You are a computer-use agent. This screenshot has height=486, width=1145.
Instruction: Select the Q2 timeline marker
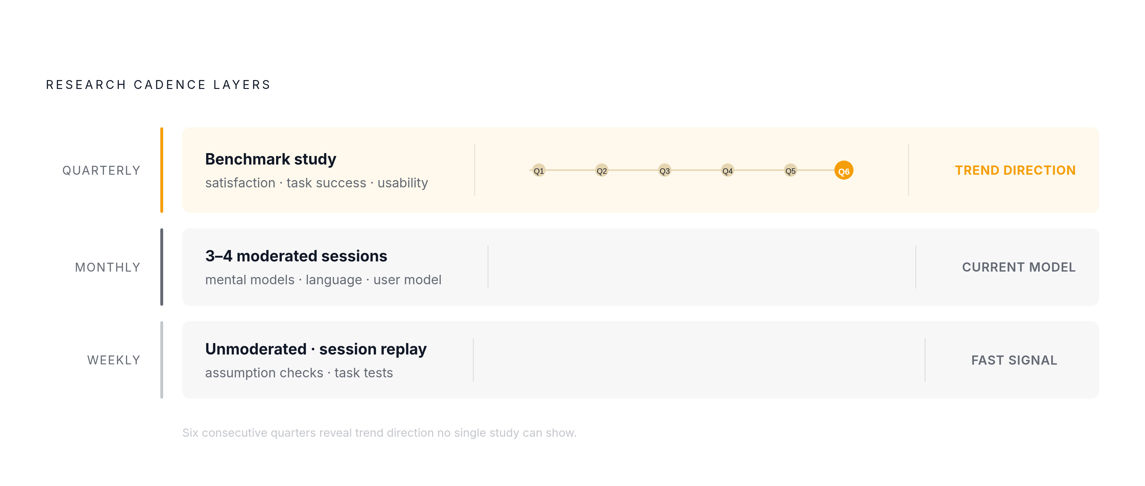[601, 171]
